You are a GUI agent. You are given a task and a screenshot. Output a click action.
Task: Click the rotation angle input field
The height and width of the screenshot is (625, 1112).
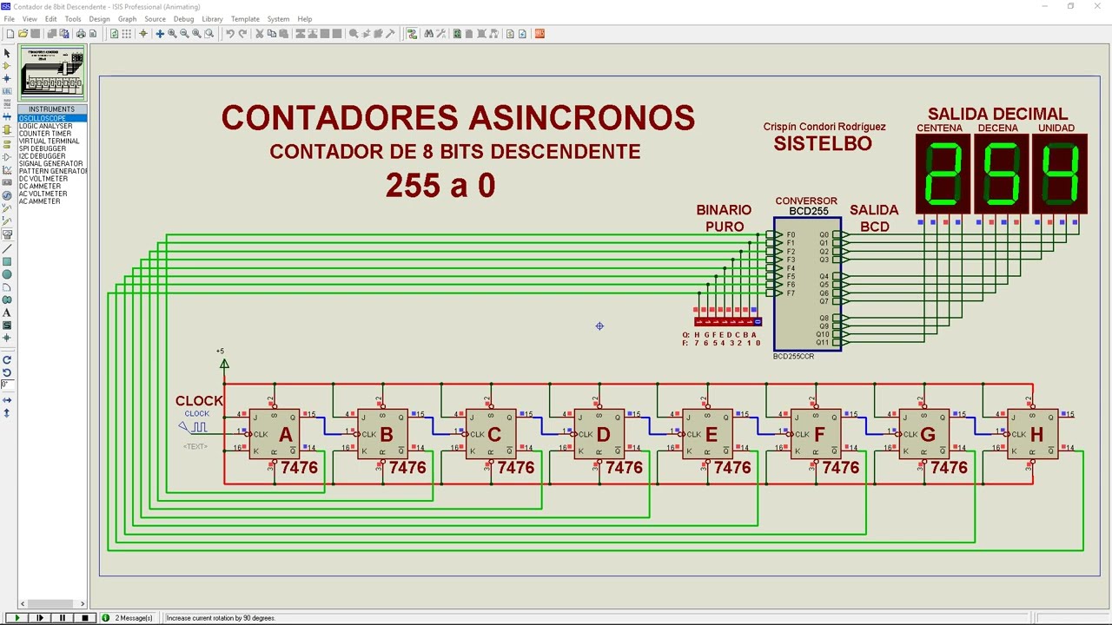click(x=7, y=385)
